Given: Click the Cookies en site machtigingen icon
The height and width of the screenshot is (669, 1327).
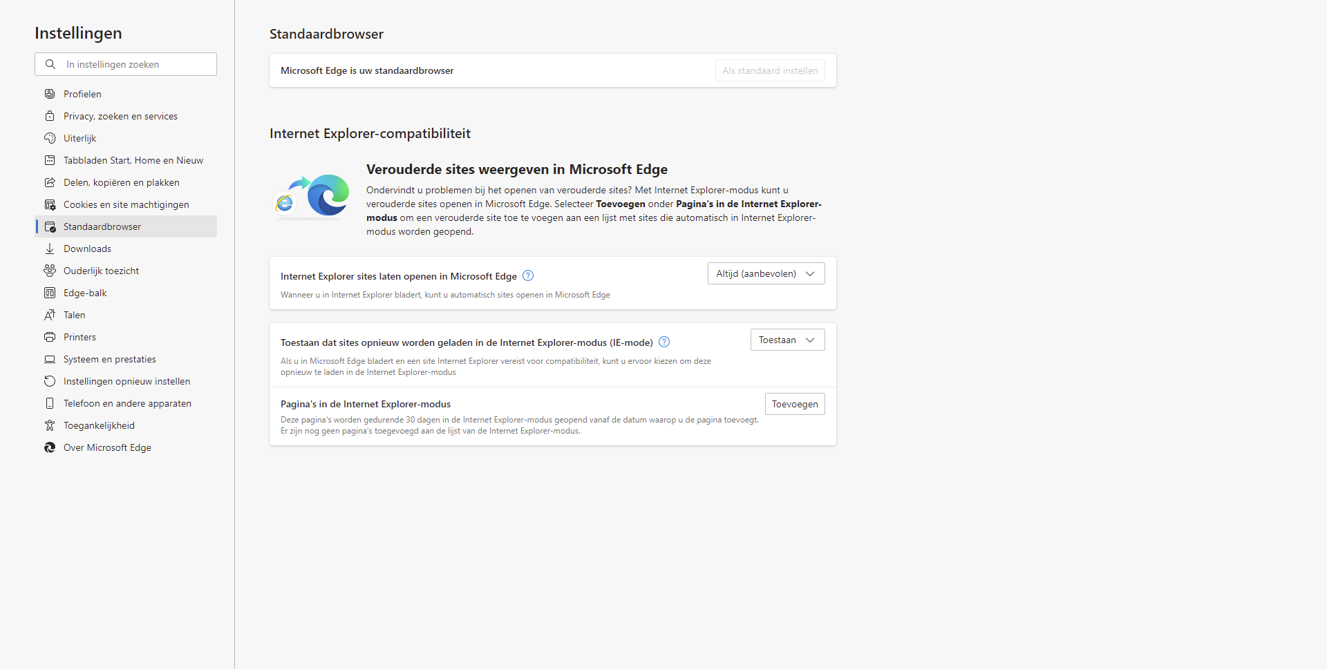Looking at the screenshot, I should 50,204.
